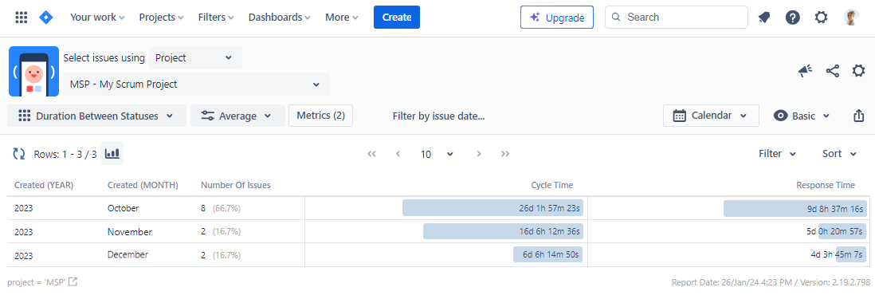Open the notifications bell icon
Viewport: 875px width, 295px height.
click(764, 18)
